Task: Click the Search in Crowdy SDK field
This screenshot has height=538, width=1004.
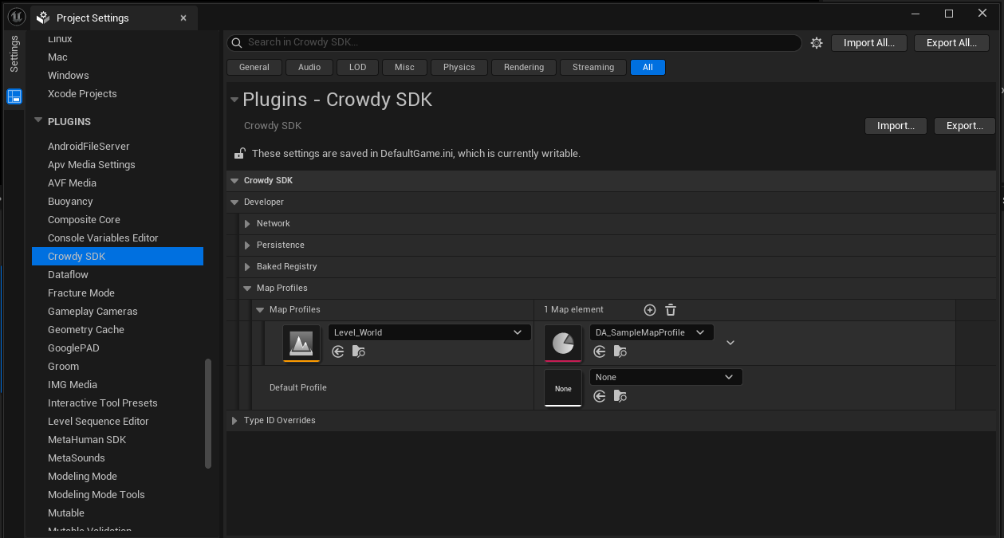Action: (514, 43)
